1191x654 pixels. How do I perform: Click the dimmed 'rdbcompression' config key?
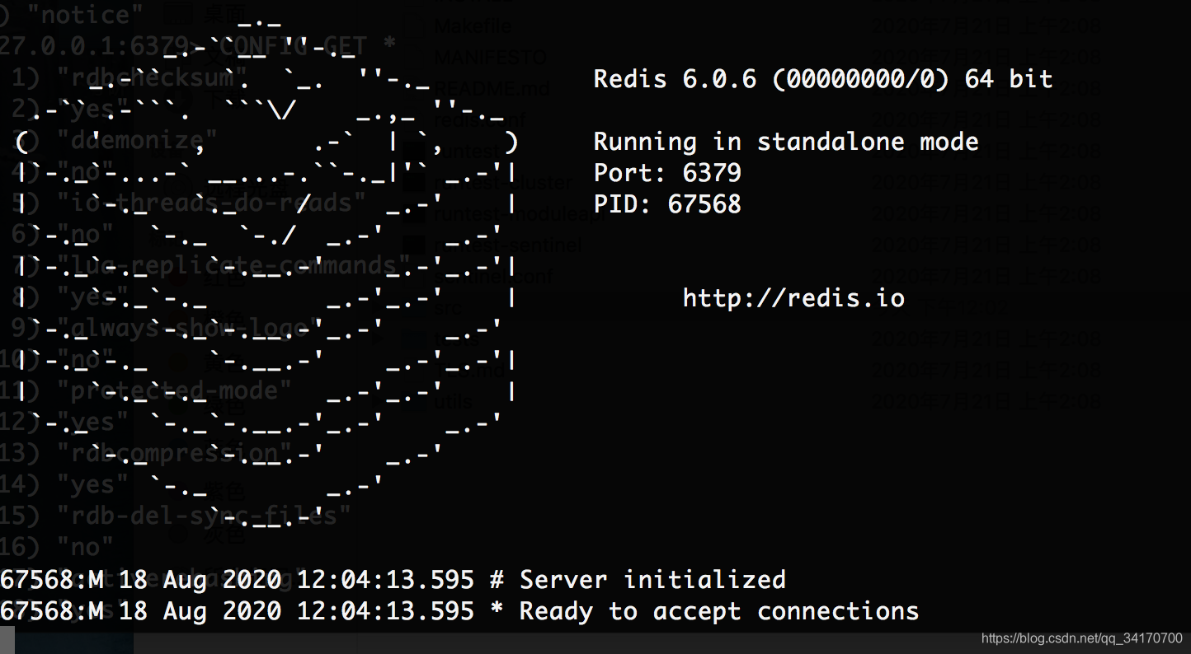175,453
